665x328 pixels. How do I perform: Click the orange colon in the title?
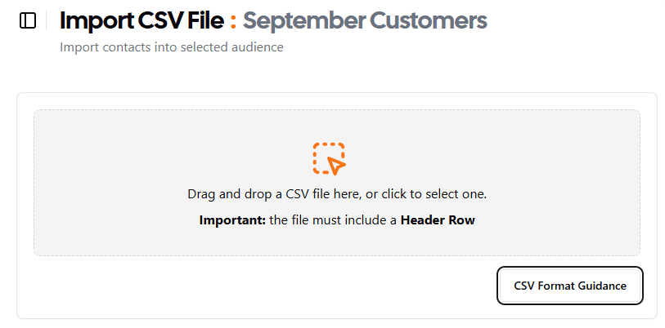pyautogui.click(x=233, y=21)
